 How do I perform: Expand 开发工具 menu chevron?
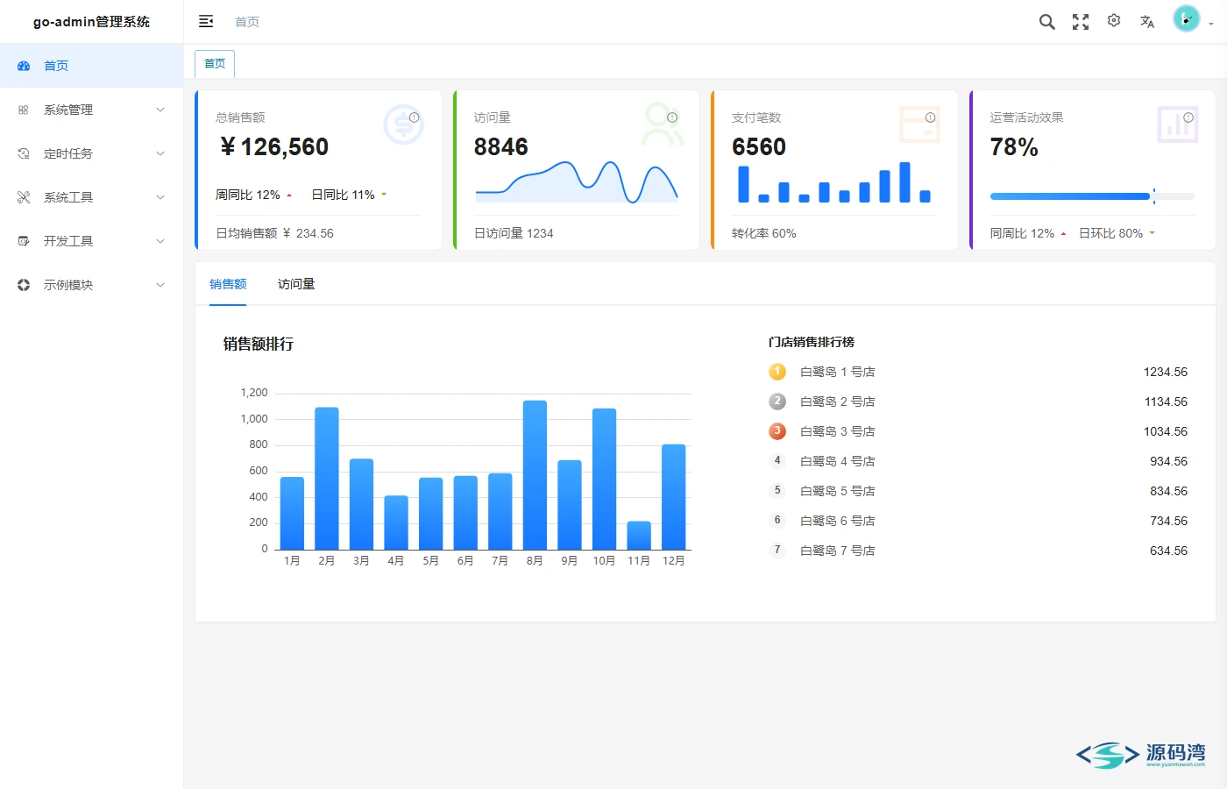[x=160, y=241]
